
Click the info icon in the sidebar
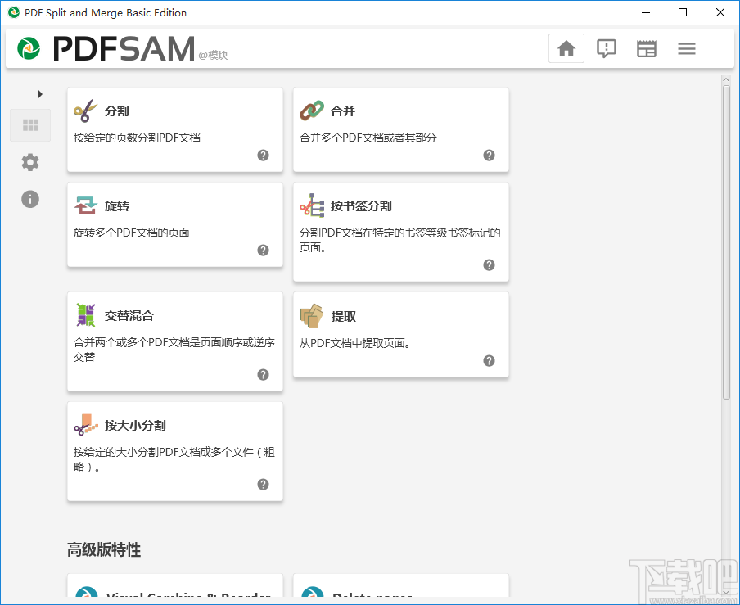29,199
